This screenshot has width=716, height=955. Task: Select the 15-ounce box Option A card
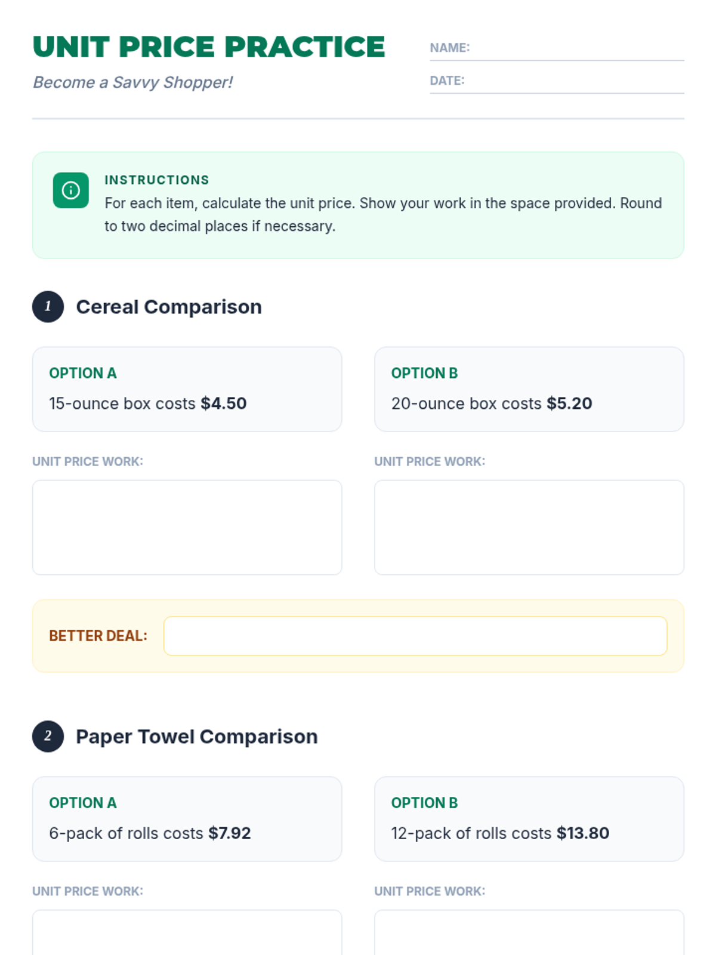click(x=187, y=389)
